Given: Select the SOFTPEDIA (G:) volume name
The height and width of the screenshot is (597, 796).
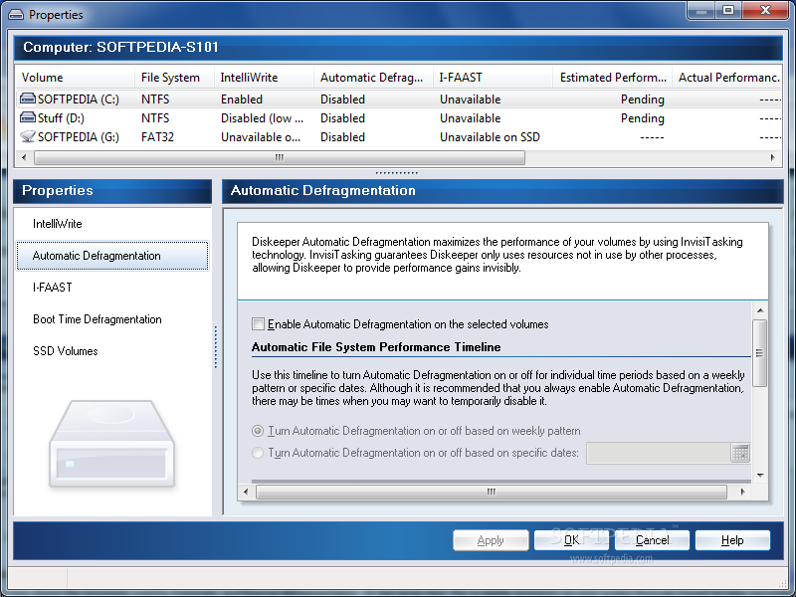Looking at the screenshot, I should point(79,137).
